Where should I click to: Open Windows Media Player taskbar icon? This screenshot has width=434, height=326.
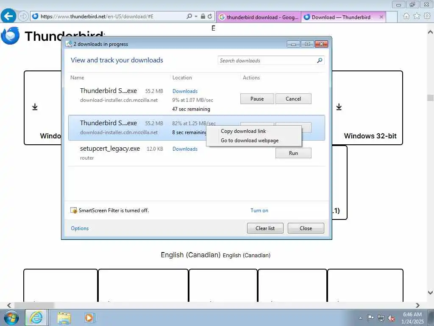[89, 318]
